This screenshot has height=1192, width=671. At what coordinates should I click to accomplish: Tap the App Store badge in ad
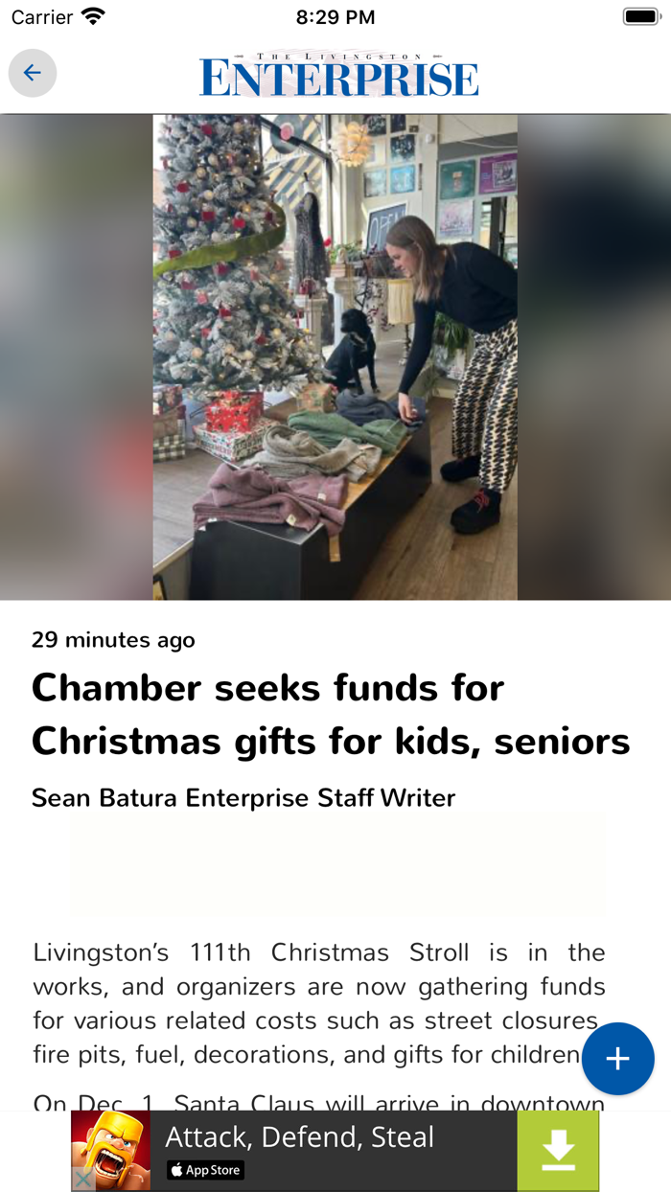pos(205,1170)
